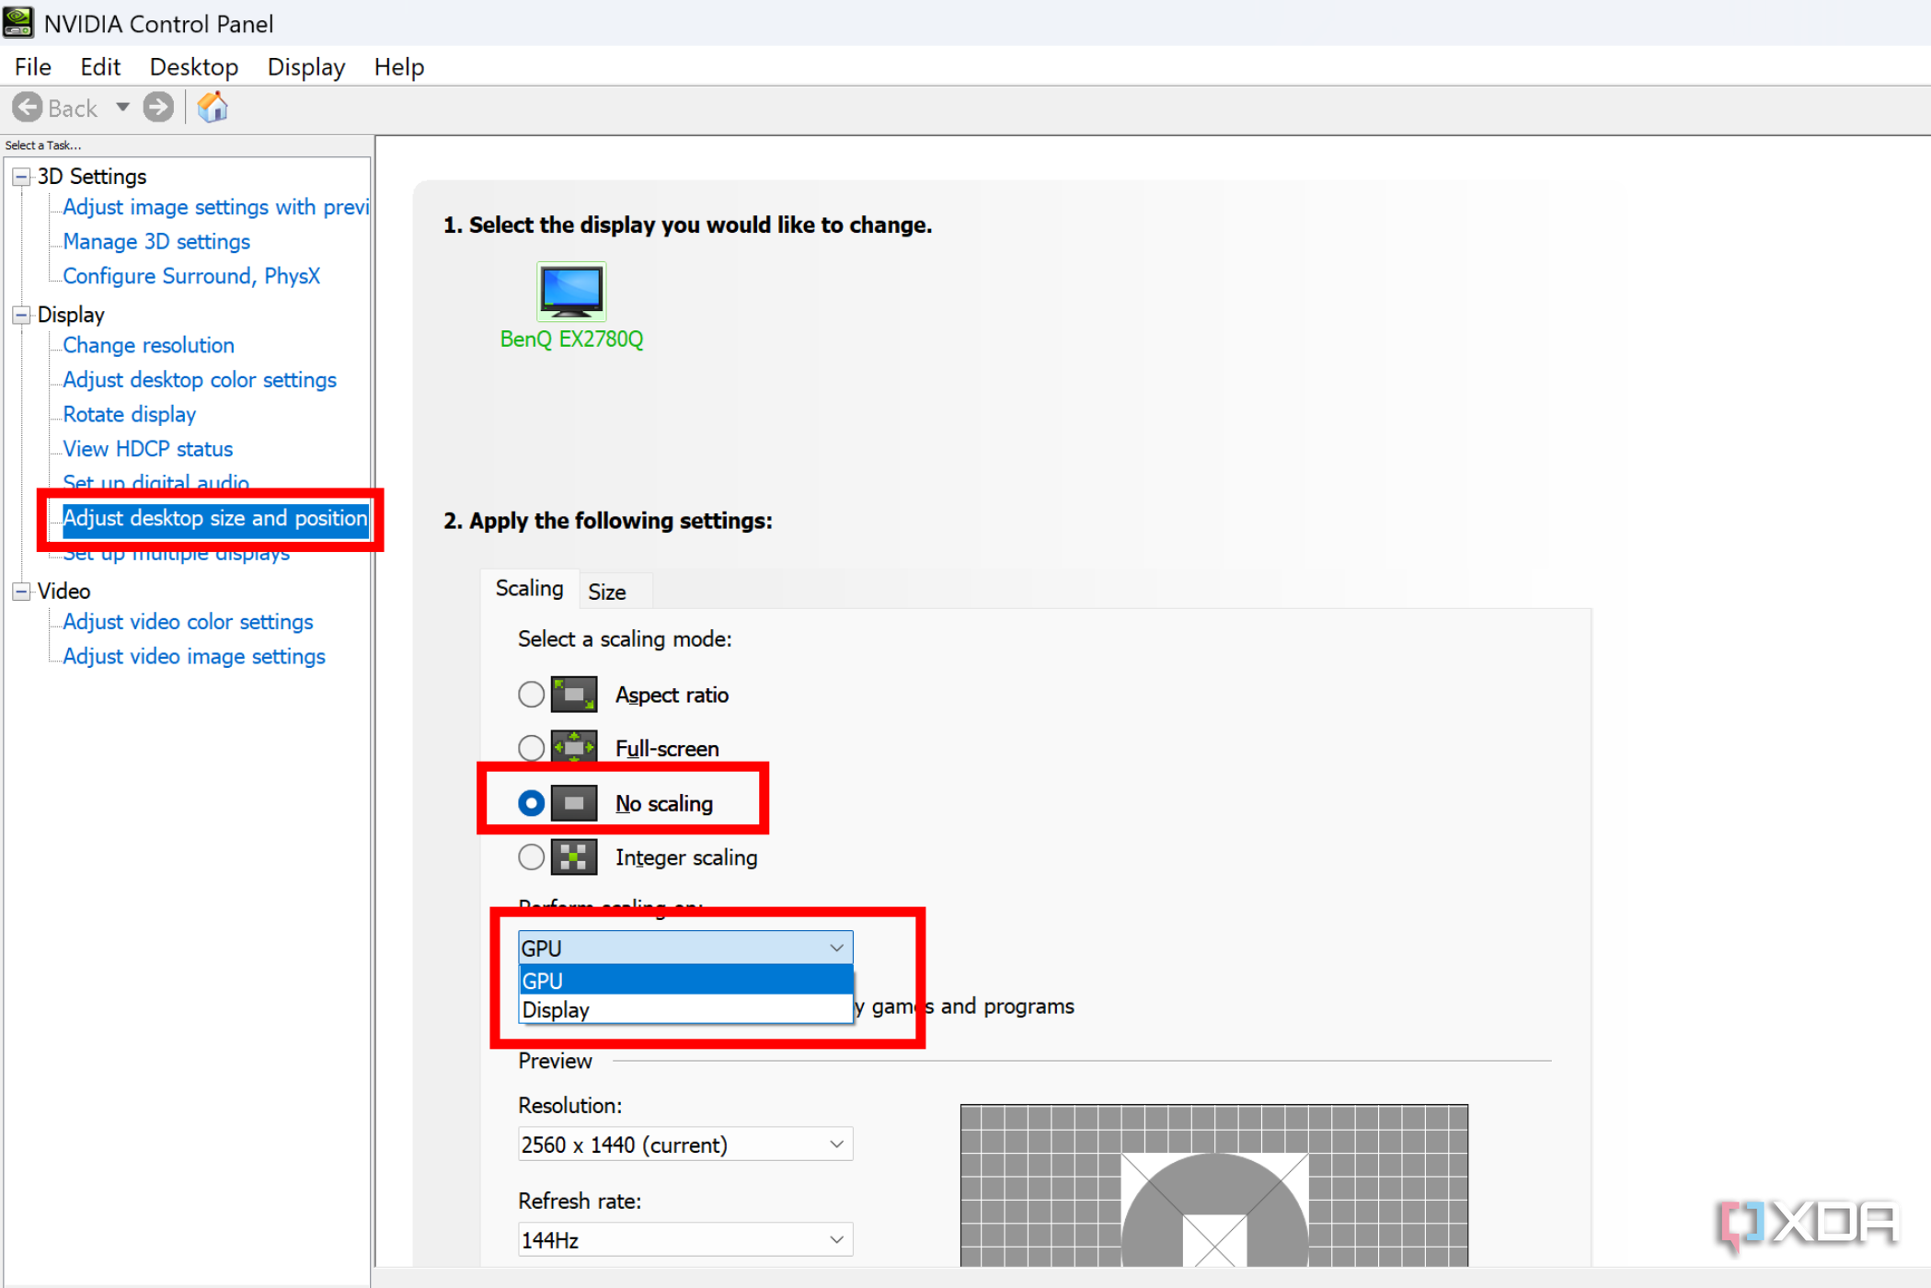This screenshot has height=1288, width=1931.
Task: Open Rotate display task
Action: click(129, 414)
